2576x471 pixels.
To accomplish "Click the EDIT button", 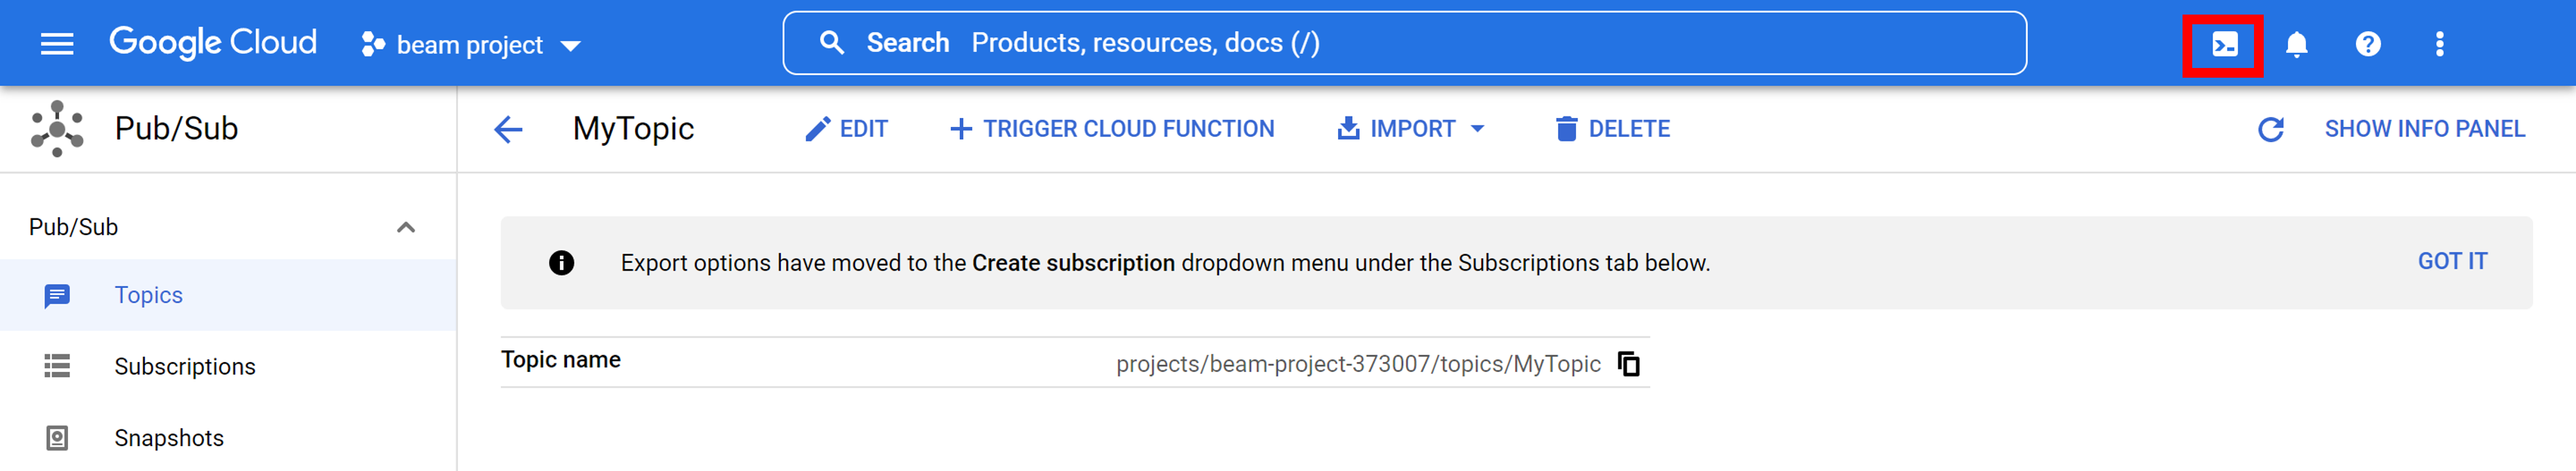I will 846,129.
